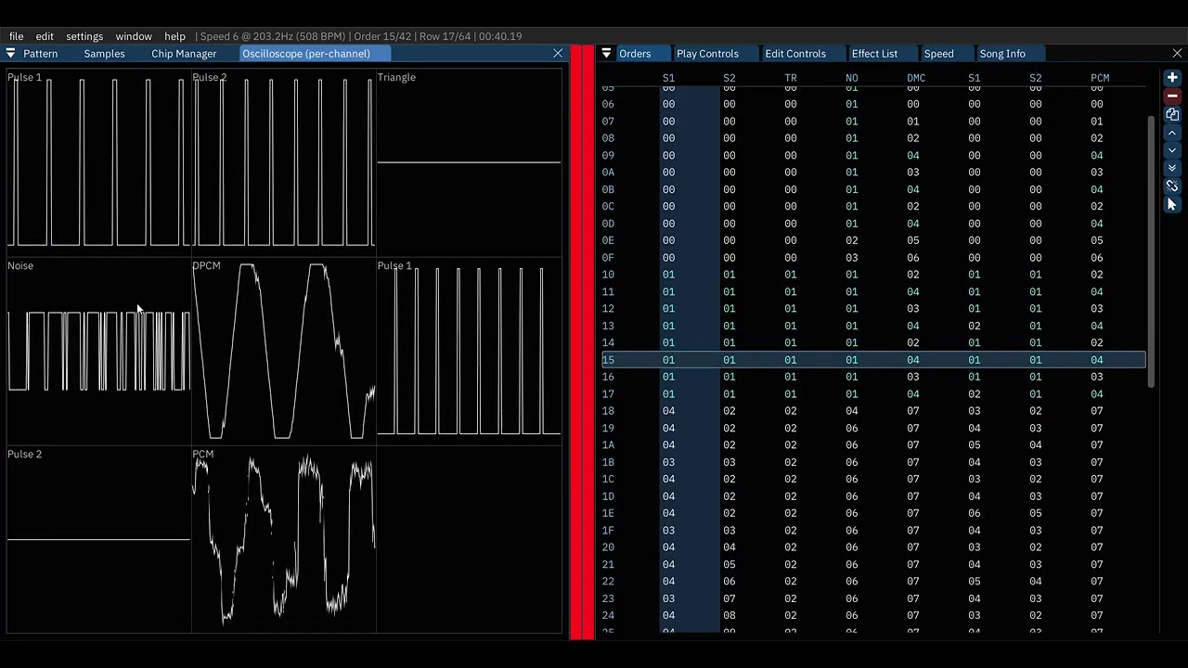Click the DMC column header in Orders
Viewport: 1188px width, 668px height.
tap(916, 78)
